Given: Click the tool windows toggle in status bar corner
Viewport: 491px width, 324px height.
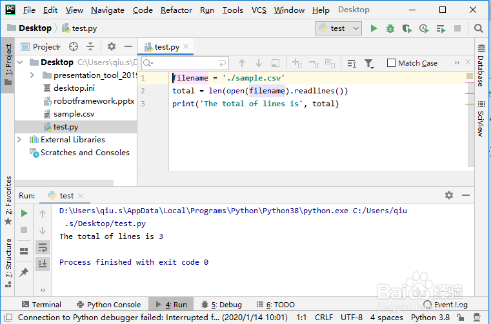Looking at the screenshot, I should (x=9, y=318).
